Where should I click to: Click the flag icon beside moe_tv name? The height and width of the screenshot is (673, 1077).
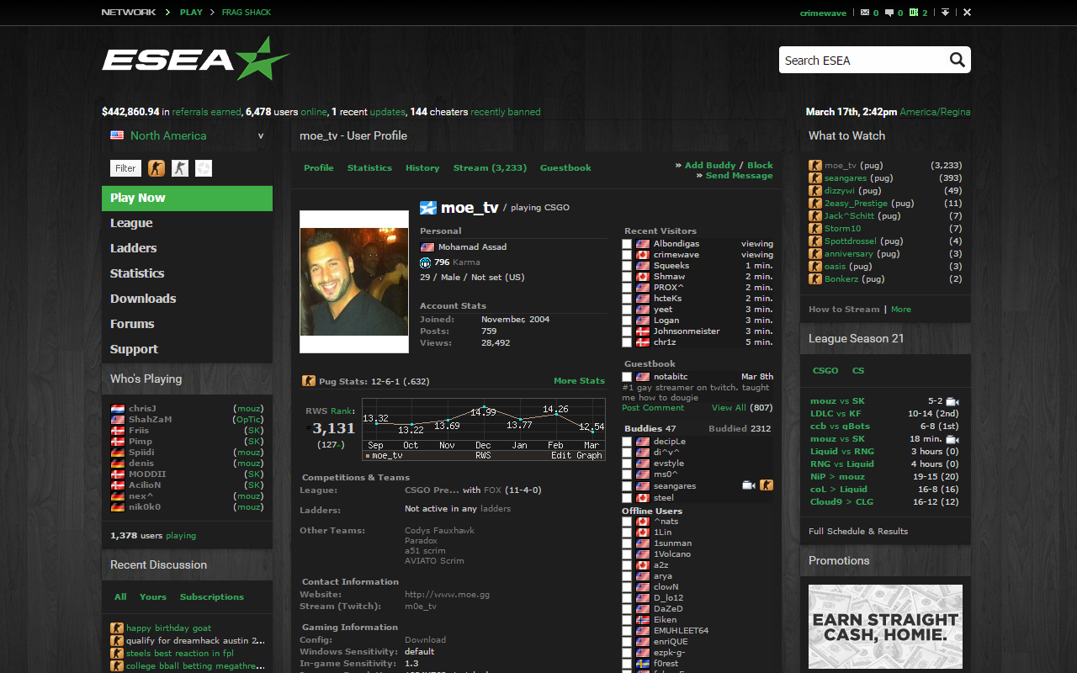pyautogui.click(x=428, y=208)
